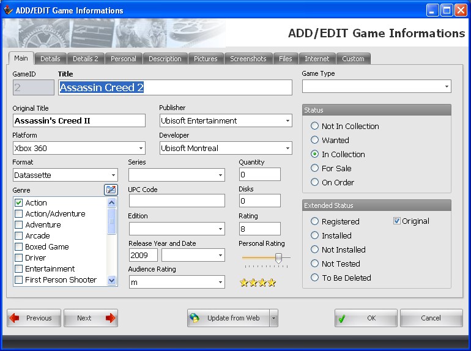Mark game as For Sale

(314, 168)
